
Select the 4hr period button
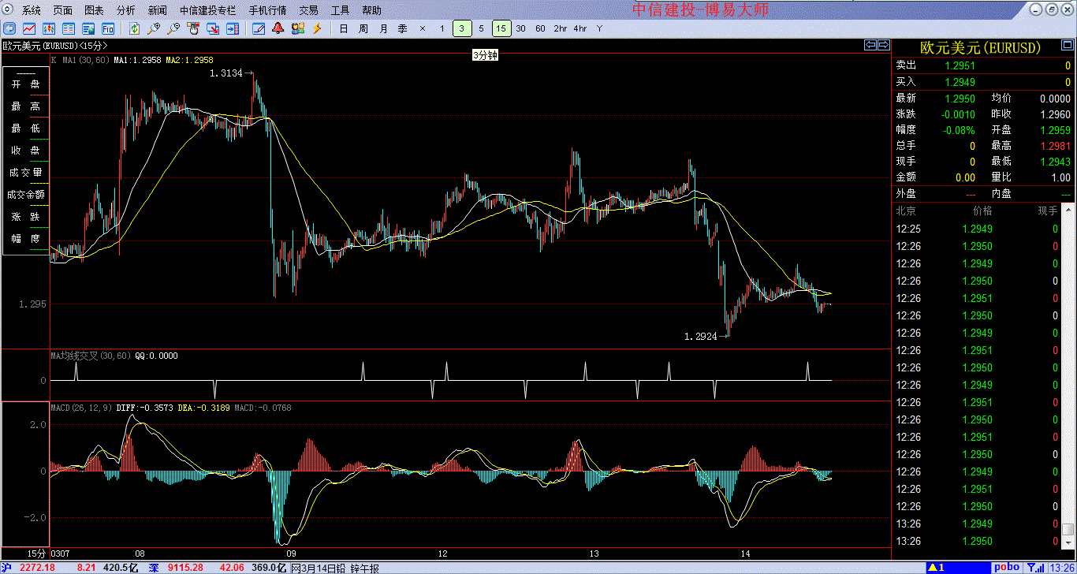pos(580,29)
